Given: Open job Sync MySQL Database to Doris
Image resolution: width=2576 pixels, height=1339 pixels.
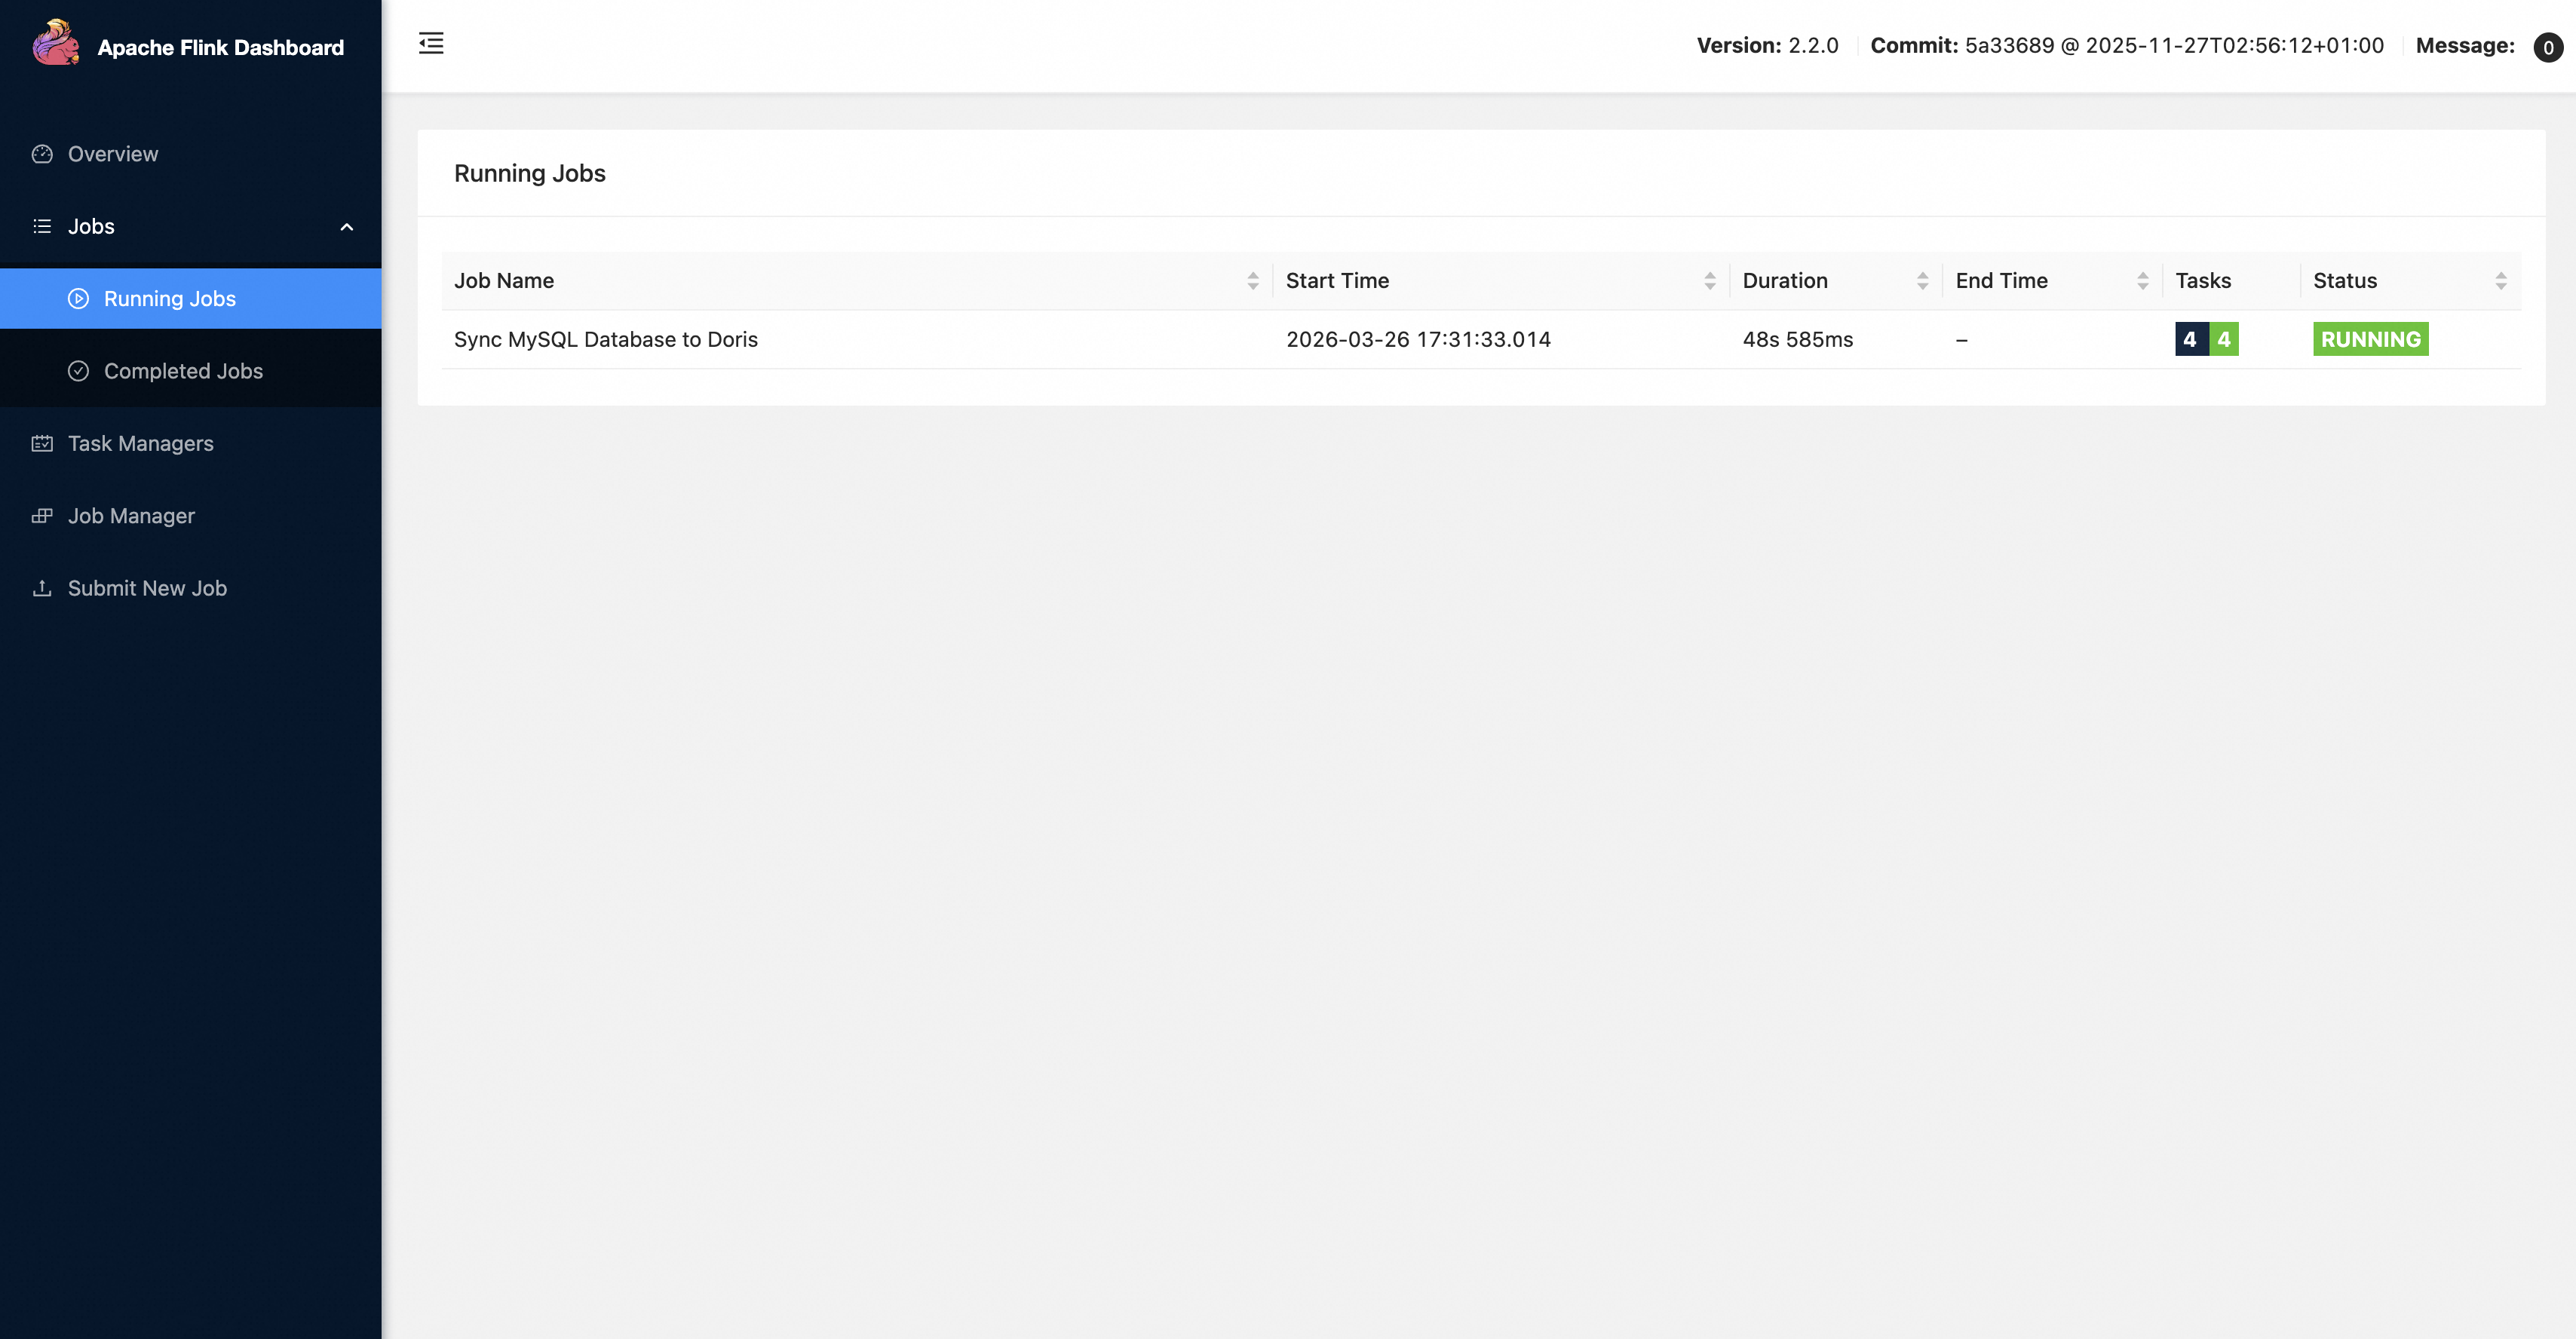Looking at the screenshot, I should point(605,339).
